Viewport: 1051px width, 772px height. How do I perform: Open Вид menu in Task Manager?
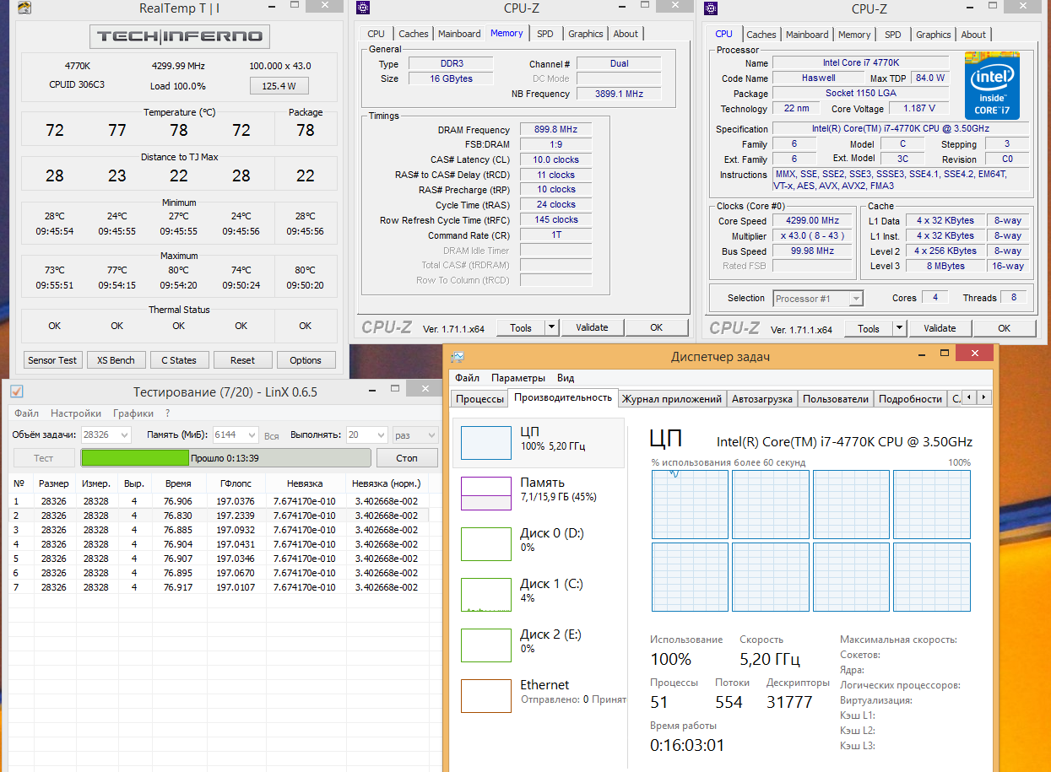[x=566, y=378]
